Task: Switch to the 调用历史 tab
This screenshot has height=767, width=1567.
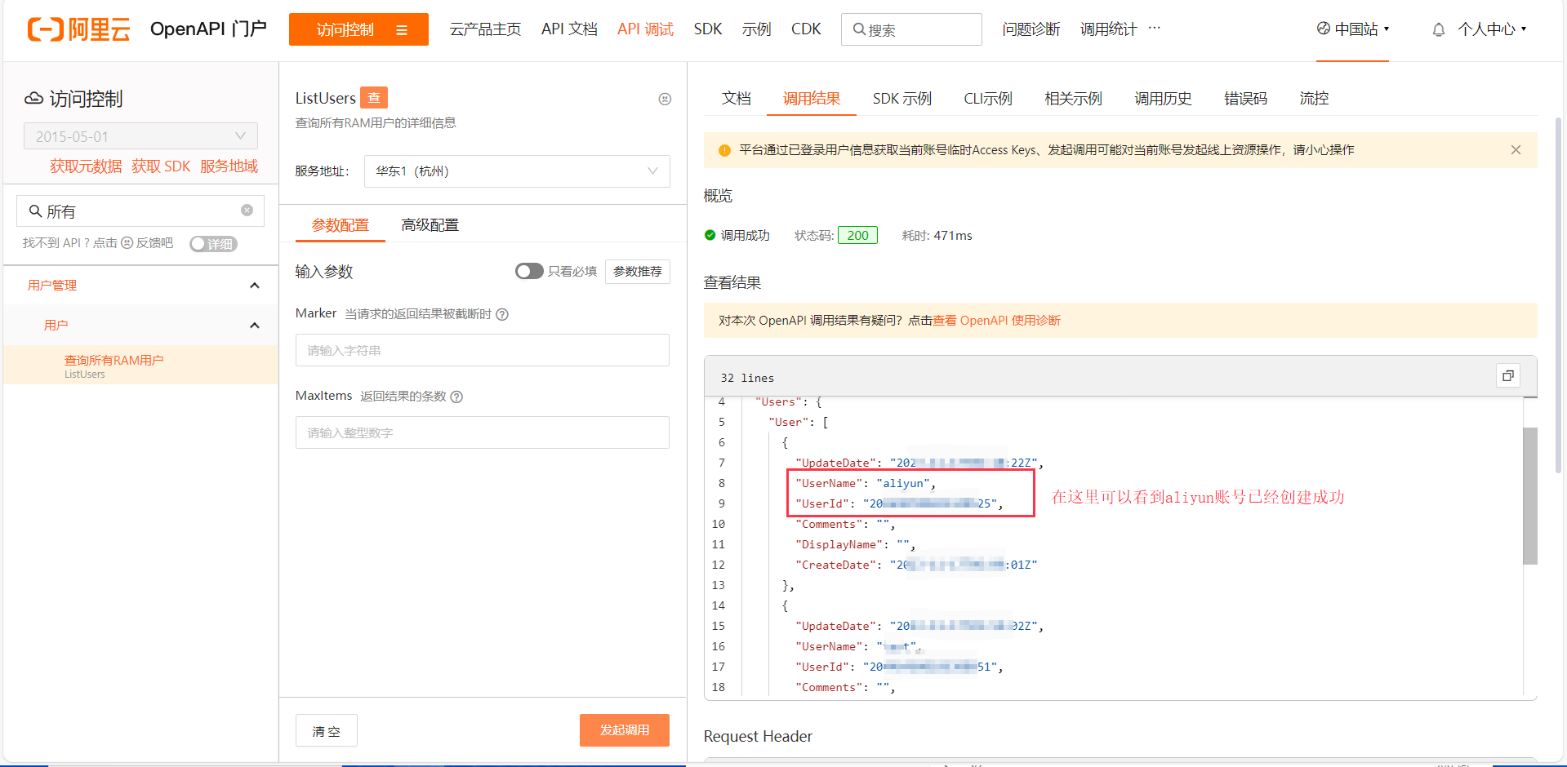Action: [x=1163, y=99]
